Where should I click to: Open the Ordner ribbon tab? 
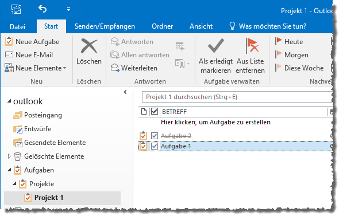(163, 26)
